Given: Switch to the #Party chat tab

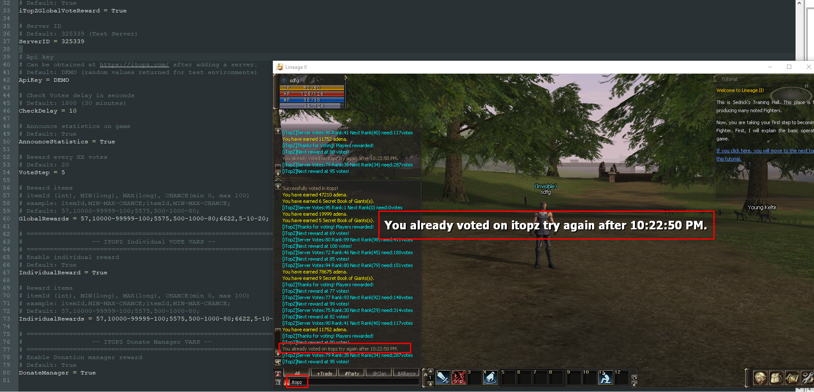Looking at the screenshot, I should (x=352, y=373).
